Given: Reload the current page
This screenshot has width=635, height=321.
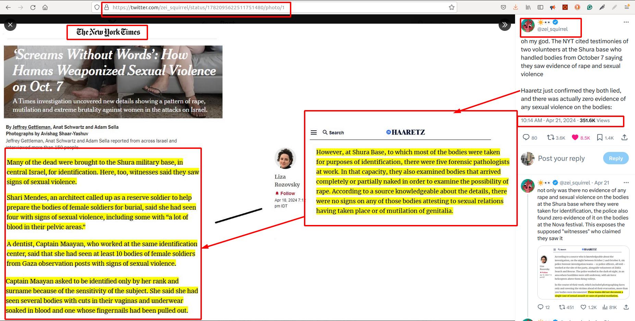Looking at the screenshot, I should [x=33, y=7].
